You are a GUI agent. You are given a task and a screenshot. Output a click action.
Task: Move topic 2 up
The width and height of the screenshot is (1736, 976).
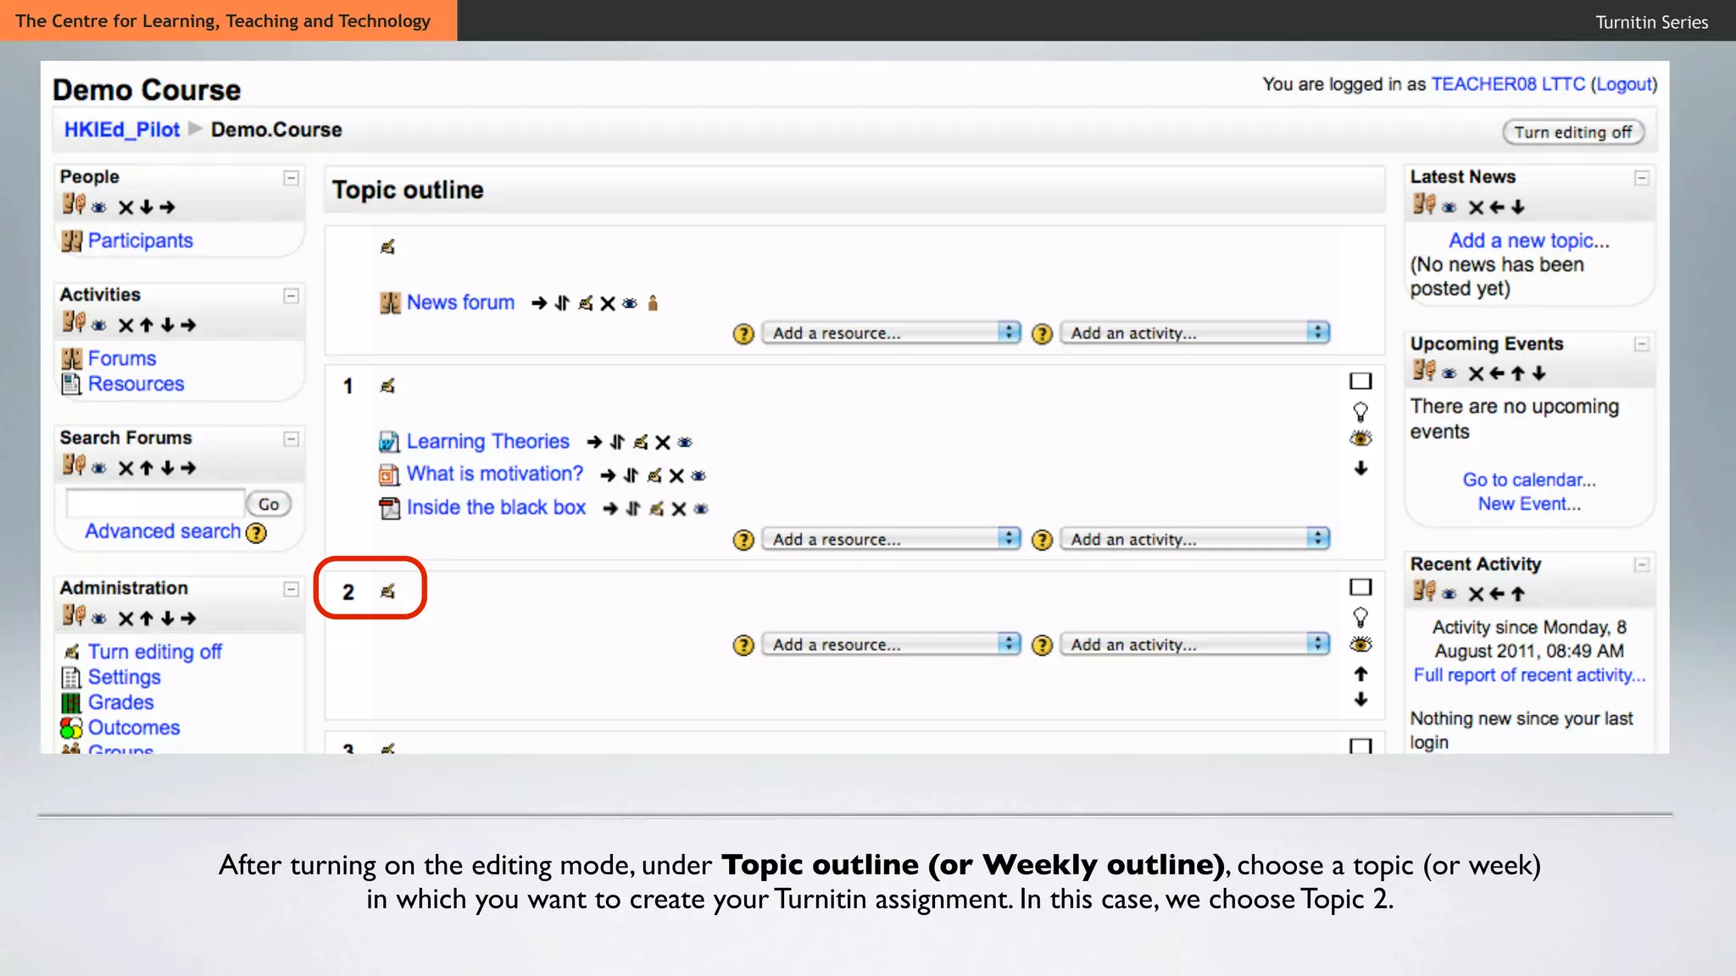pyautogui.click(x=1360, y=674)
